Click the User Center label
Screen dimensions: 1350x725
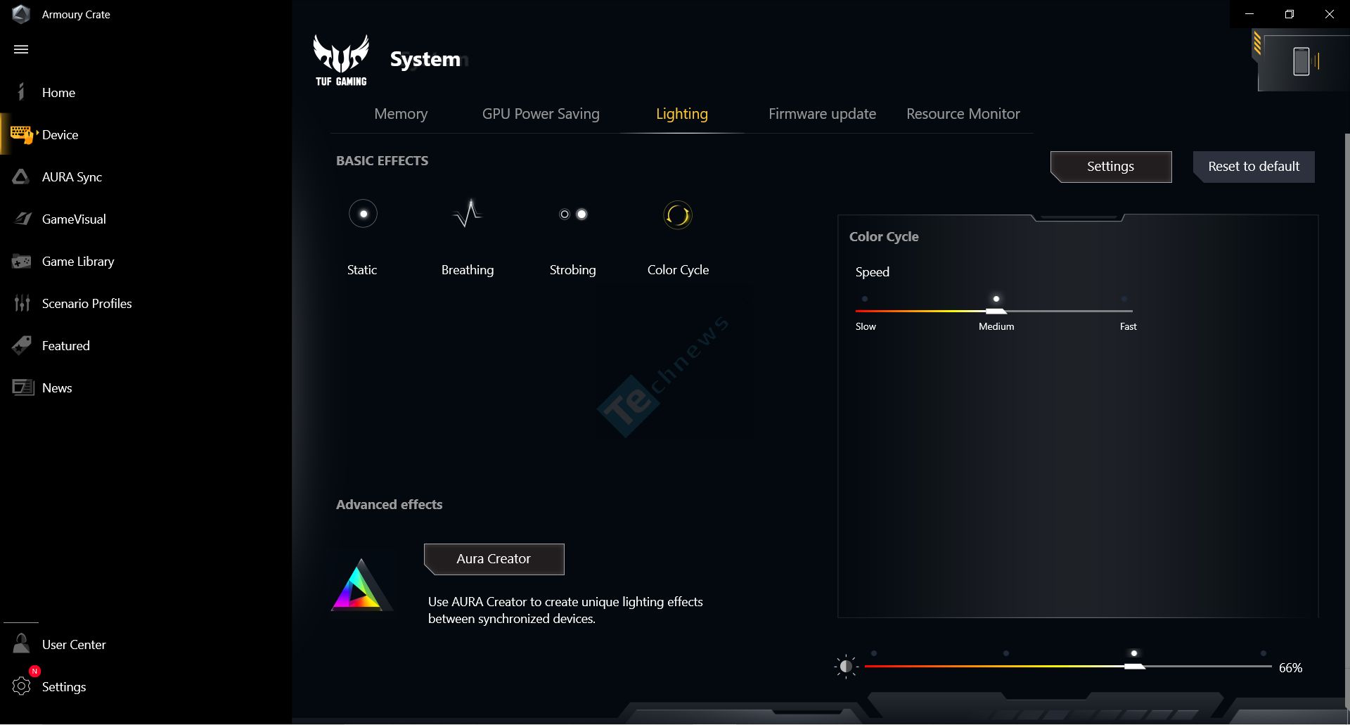tap(74, 645)
